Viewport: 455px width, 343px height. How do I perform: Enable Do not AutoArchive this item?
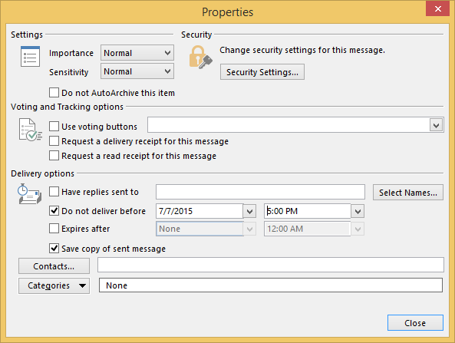54,93
